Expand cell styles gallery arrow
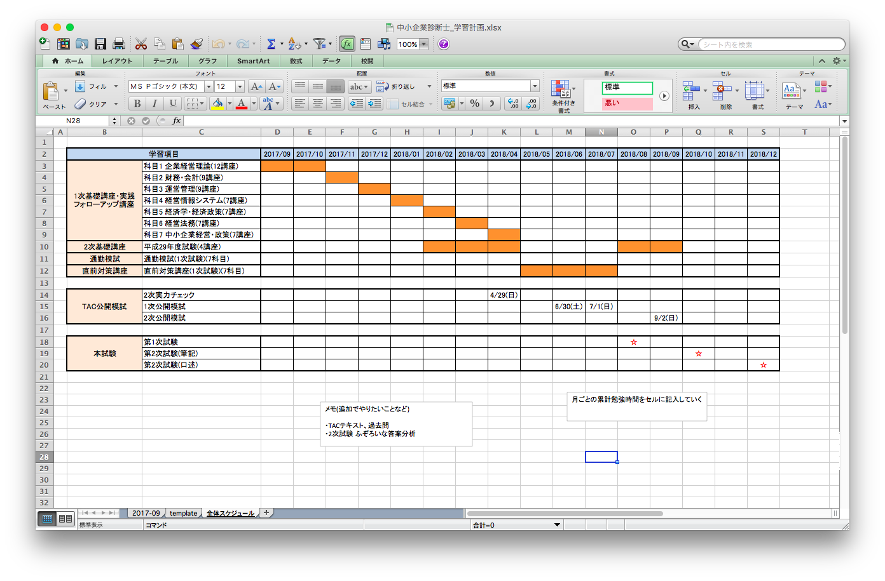This screenshot has width=885, height=581. pos(664,96)
